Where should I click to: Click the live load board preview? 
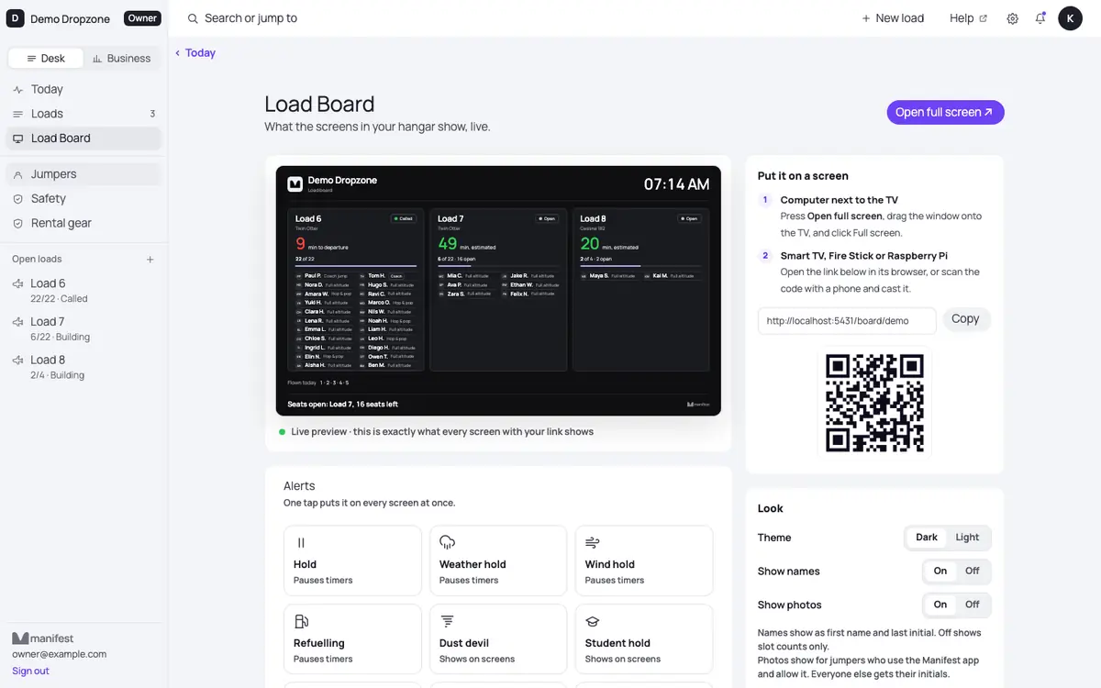[498, 291]
